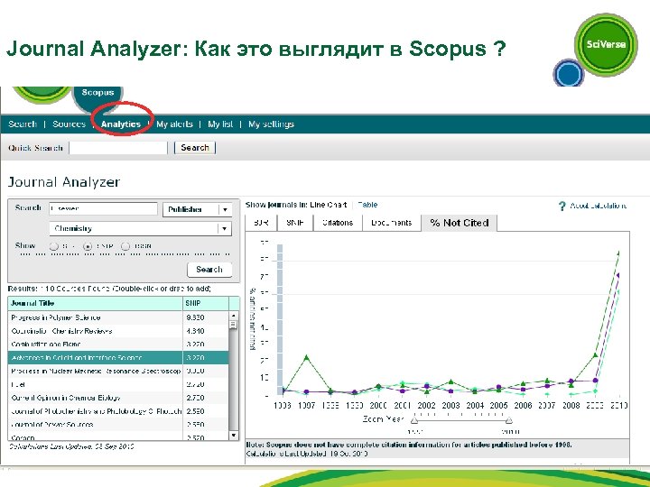Select the Coordination Chemistry Reviews row
The height and width of the screenshot is (487, 650).
[118, 331]
